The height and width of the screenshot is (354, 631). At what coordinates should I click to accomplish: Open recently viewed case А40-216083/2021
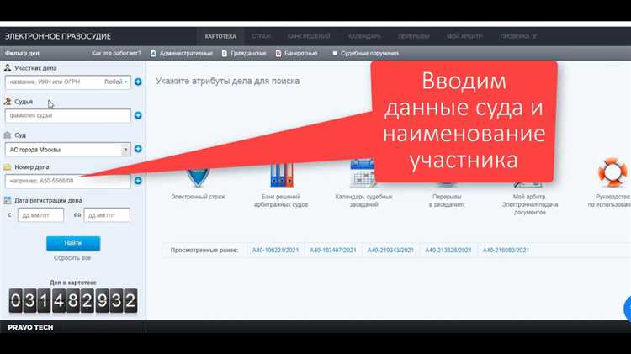coord(506,251)
